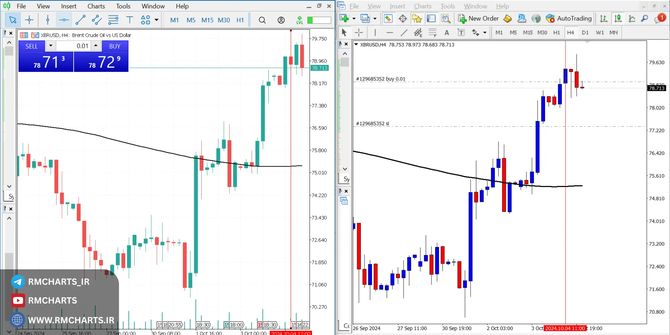
Task: Click the green level progress bar
Action: (319, 20)
